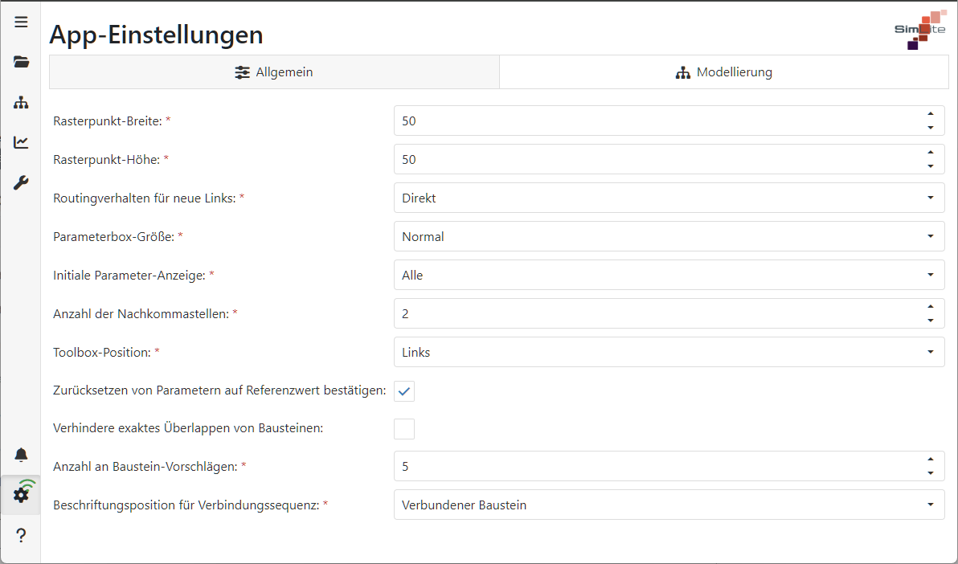Open the chart analysis icon in sidebar
The height and width of the screenshot is (564, 958).
coord(21,142)
